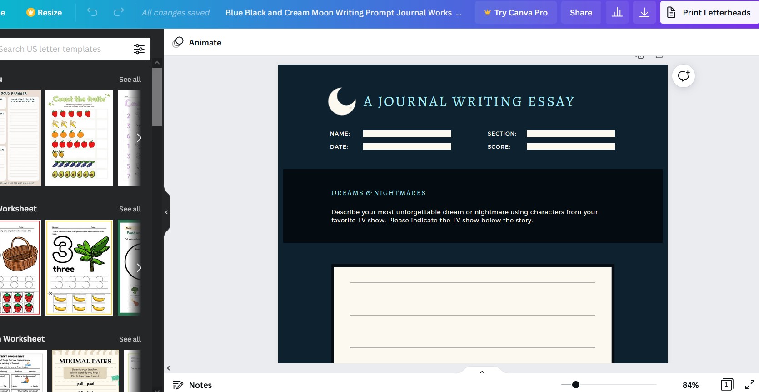This screenshot has width=759, height=392.
Task: Select the white bar beside SECTION
Action: click(571, 134)
